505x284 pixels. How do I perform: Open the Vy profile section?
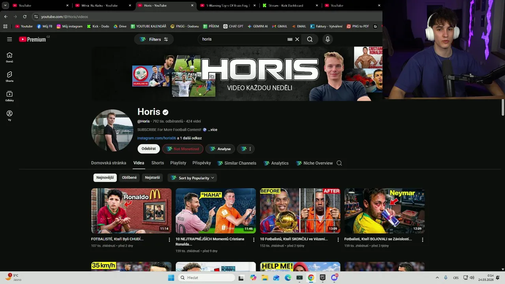(x=9, y=116)
